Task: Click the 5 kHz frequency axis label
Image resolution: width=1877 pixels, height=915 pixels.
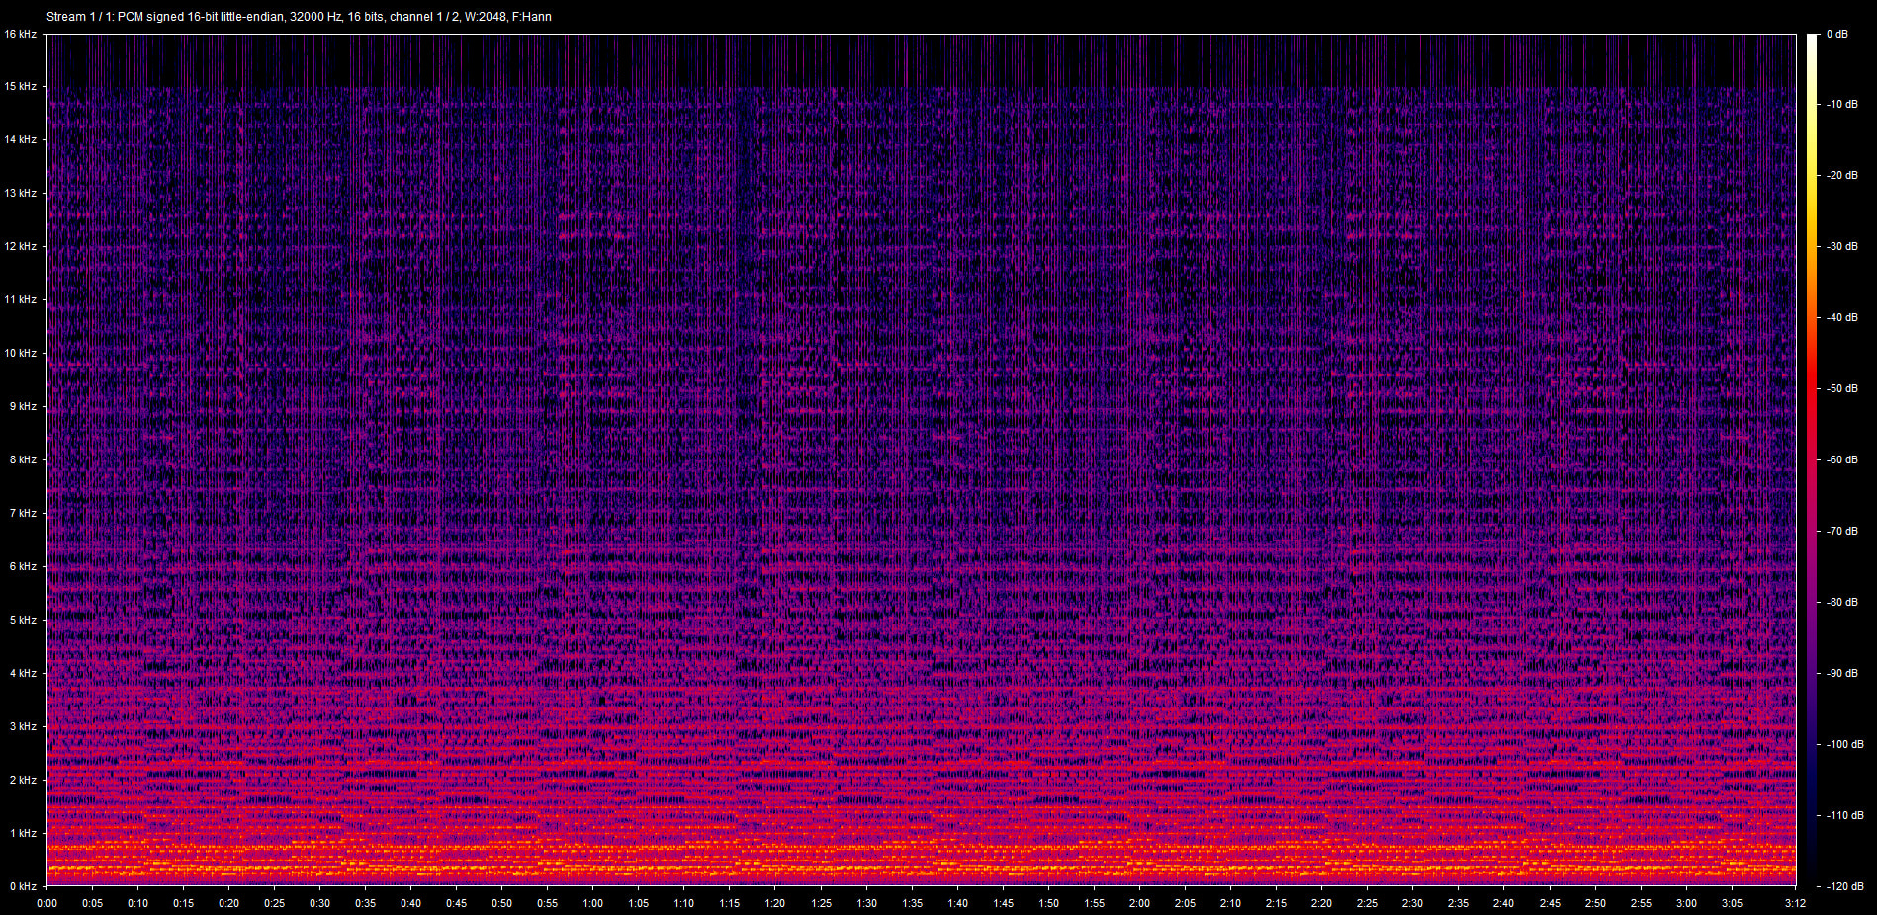Action: pos(23,620)
